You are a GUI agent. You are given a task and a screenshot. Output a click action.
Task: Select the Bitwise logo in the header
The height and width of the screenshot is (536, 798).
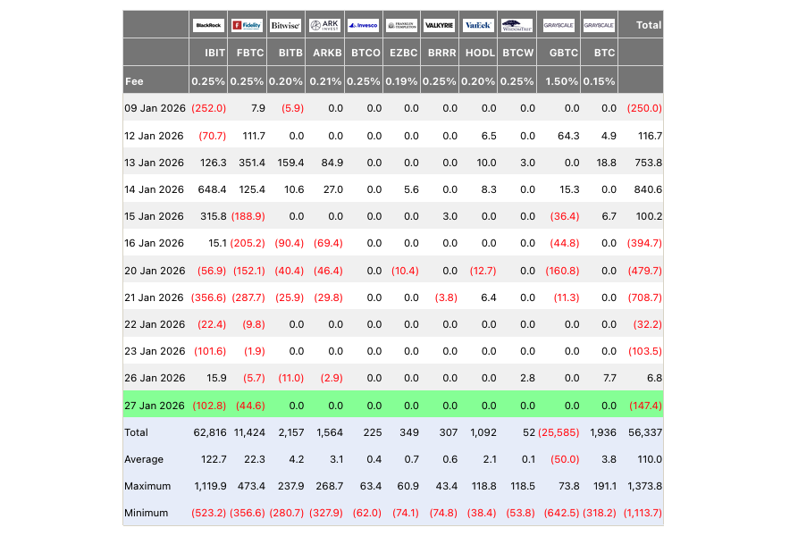tap(285, 25)
